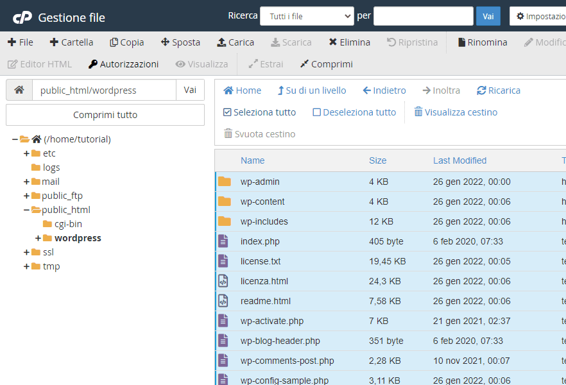Screen dimensions: 566x385
Task: Click the home icon beside path field
Action: 19,90
